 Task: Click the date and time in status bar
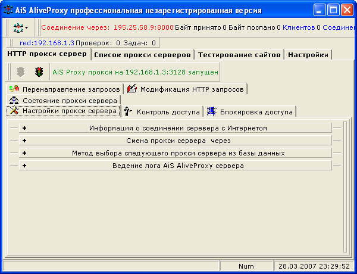click(314, 266)
